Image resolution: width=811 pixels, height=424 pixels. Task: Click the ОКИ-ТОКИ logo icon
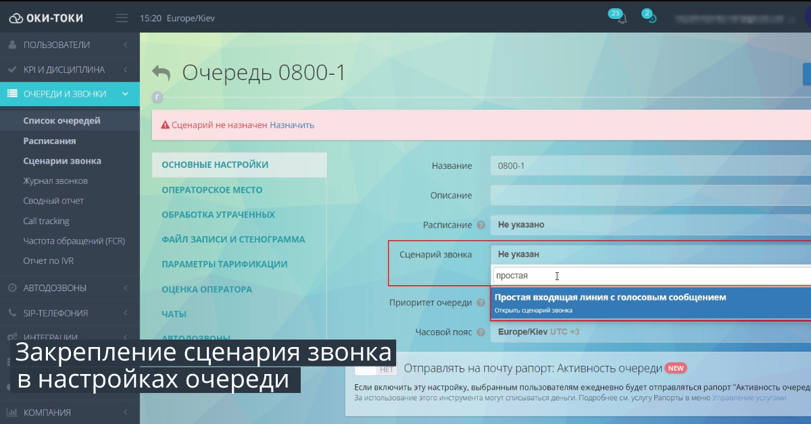[x=17, y=17]
